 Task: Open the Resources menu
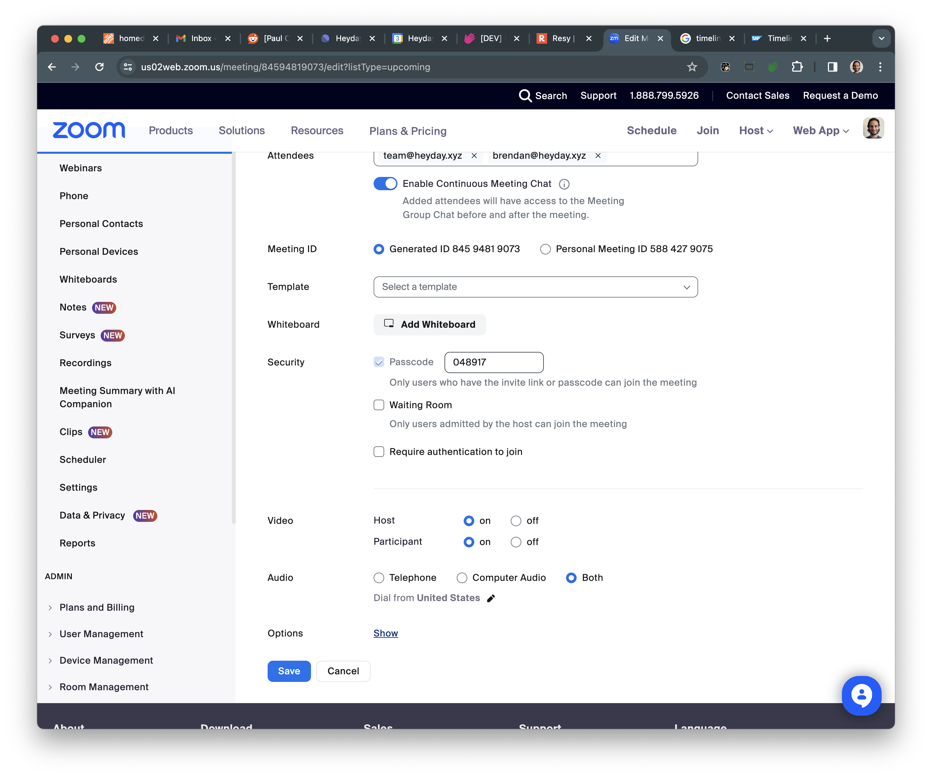[317, 131]
